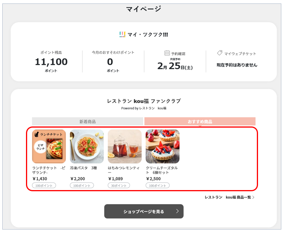The height and width of the screenshot is (233, 284).
Task: Switch to the 新着商品 tab
Action: (x=88, y=121)
